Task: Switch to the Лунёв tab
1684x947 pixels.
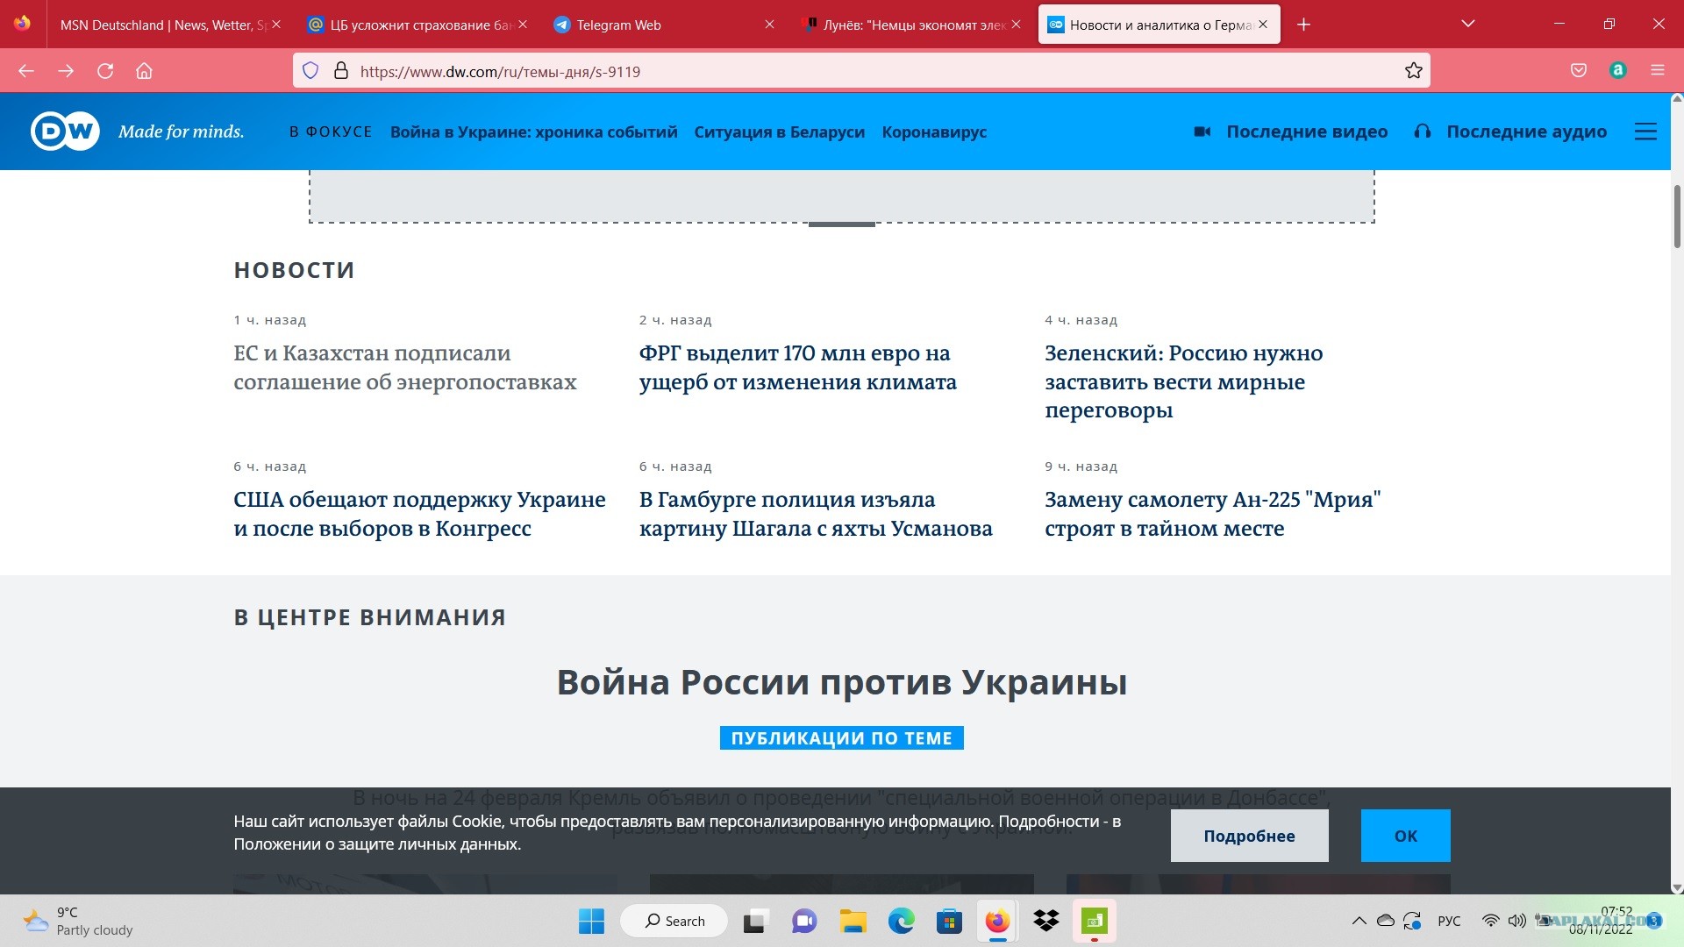Action: coord(910,25)
